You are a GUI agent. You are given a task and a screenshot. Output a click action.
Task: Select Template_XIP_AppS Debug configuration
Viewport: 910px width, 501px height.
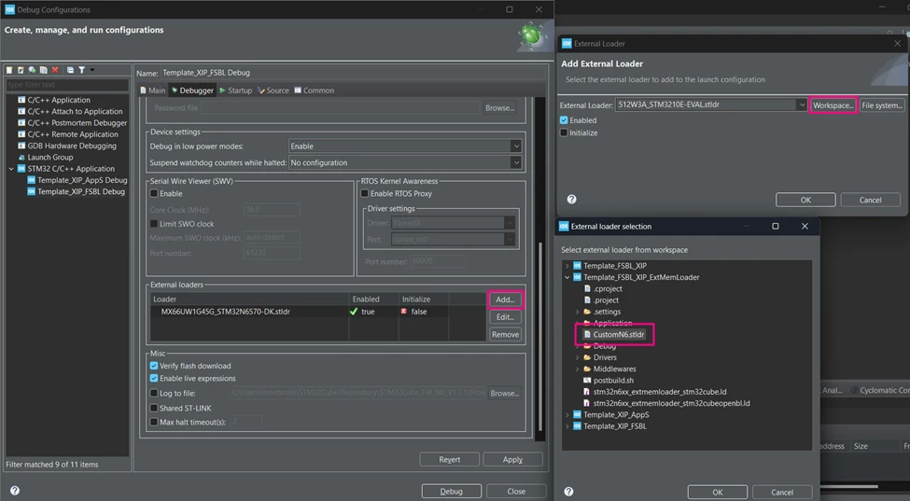click(82, 180)
